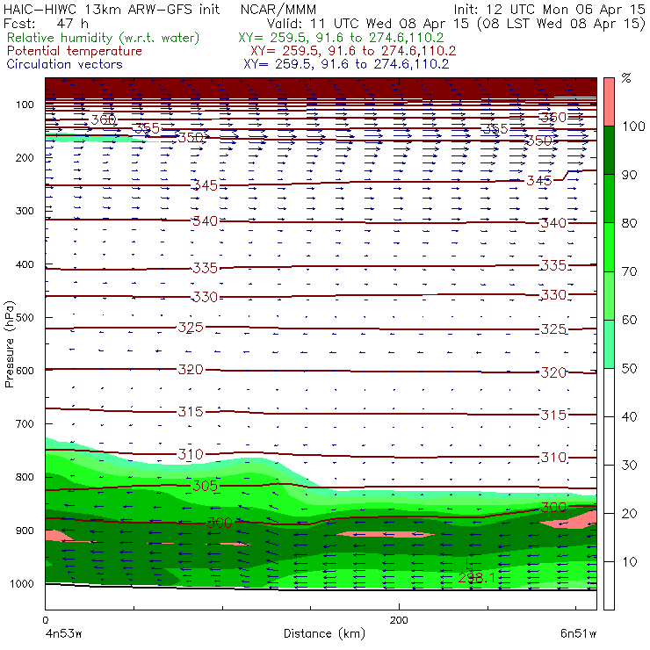Screen dimensions: 650x650
Task: Click the colorbar '100' value label
Action: tap(633, 126)
